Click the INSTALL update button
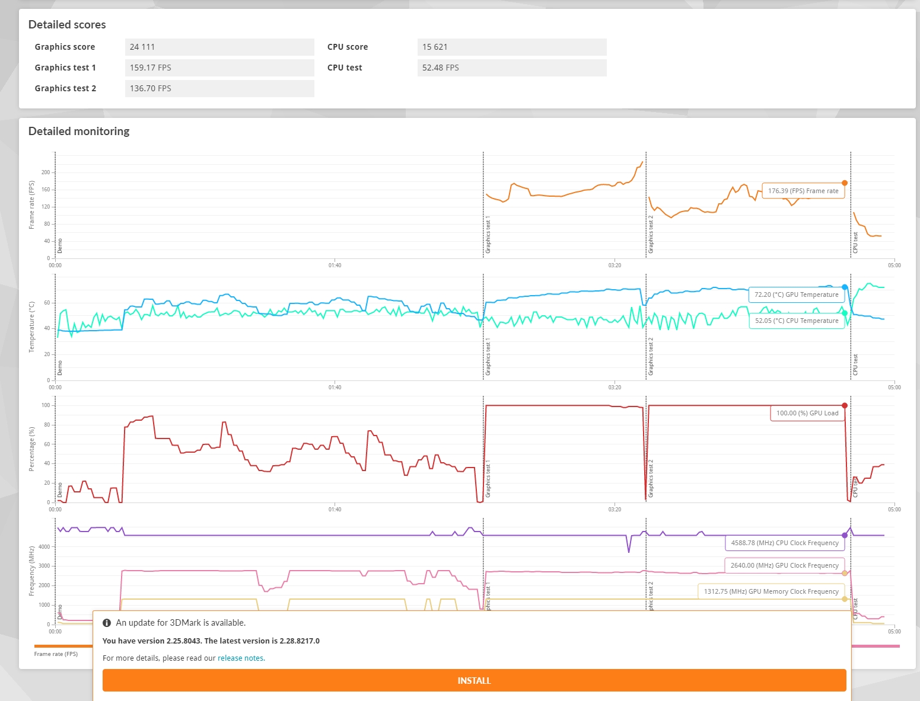This screenshot has width=920, height=701. point(474,680)
